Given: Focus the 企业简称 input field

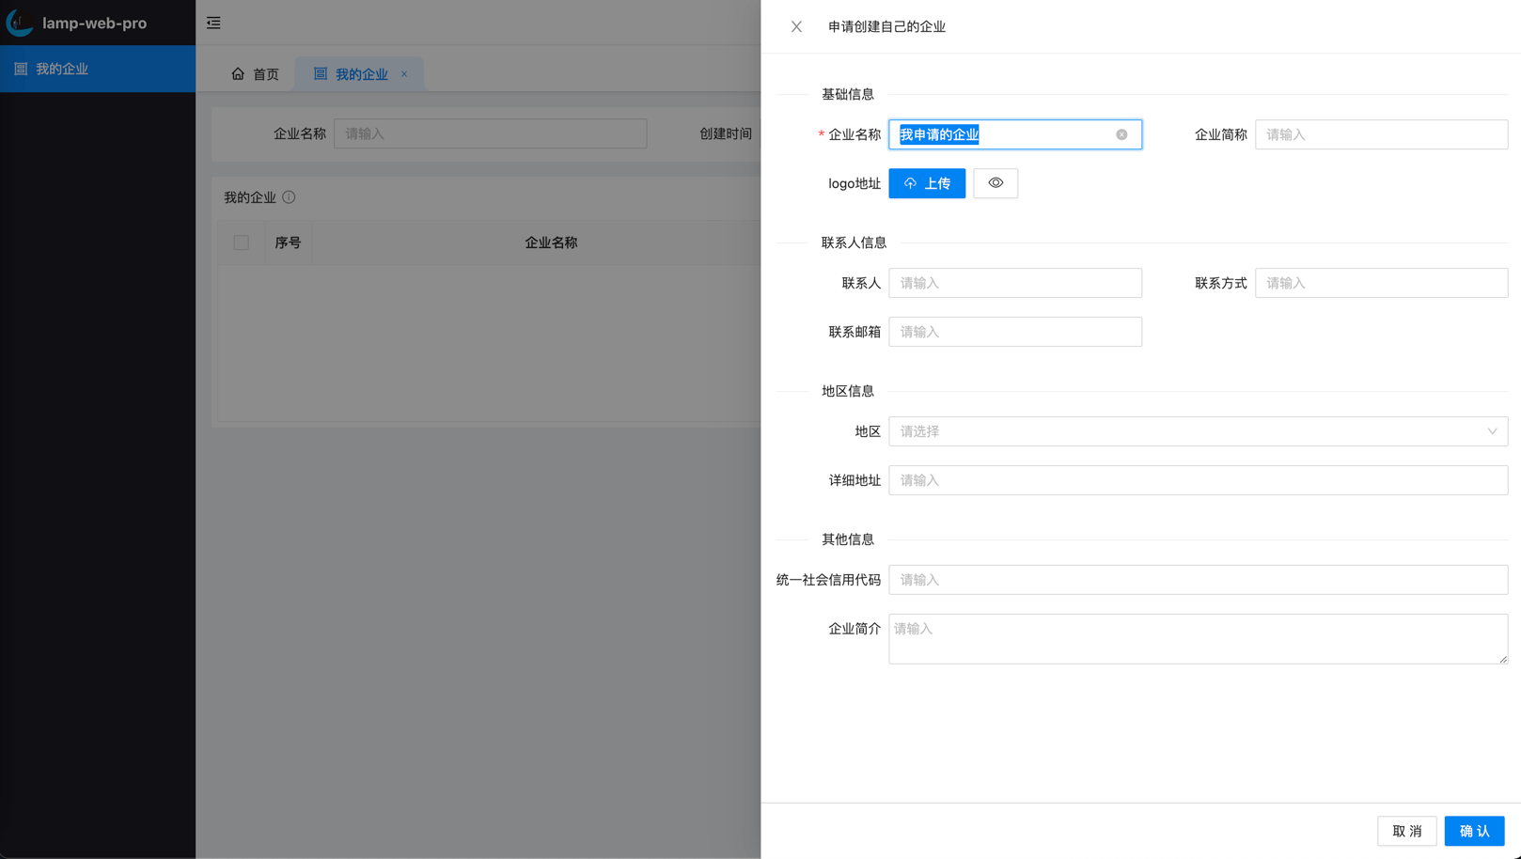Looking at the screenshot, I should coord(1380,134).
